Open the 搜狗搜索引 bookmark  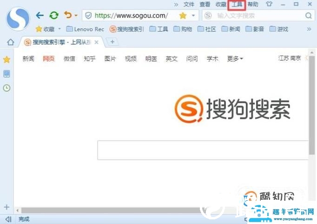click(126, 29)
